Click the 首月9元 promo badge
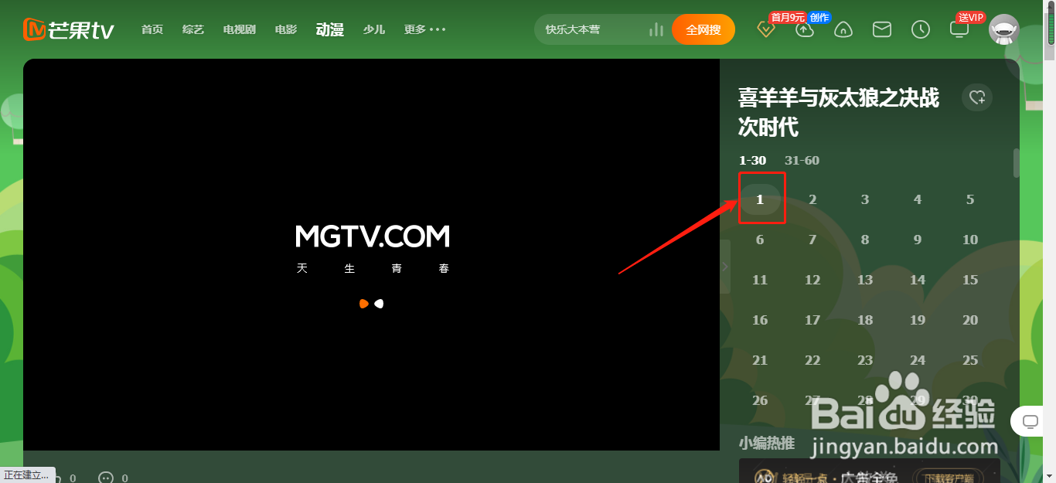Viewport: 1056px width, 483px height. 788,17
